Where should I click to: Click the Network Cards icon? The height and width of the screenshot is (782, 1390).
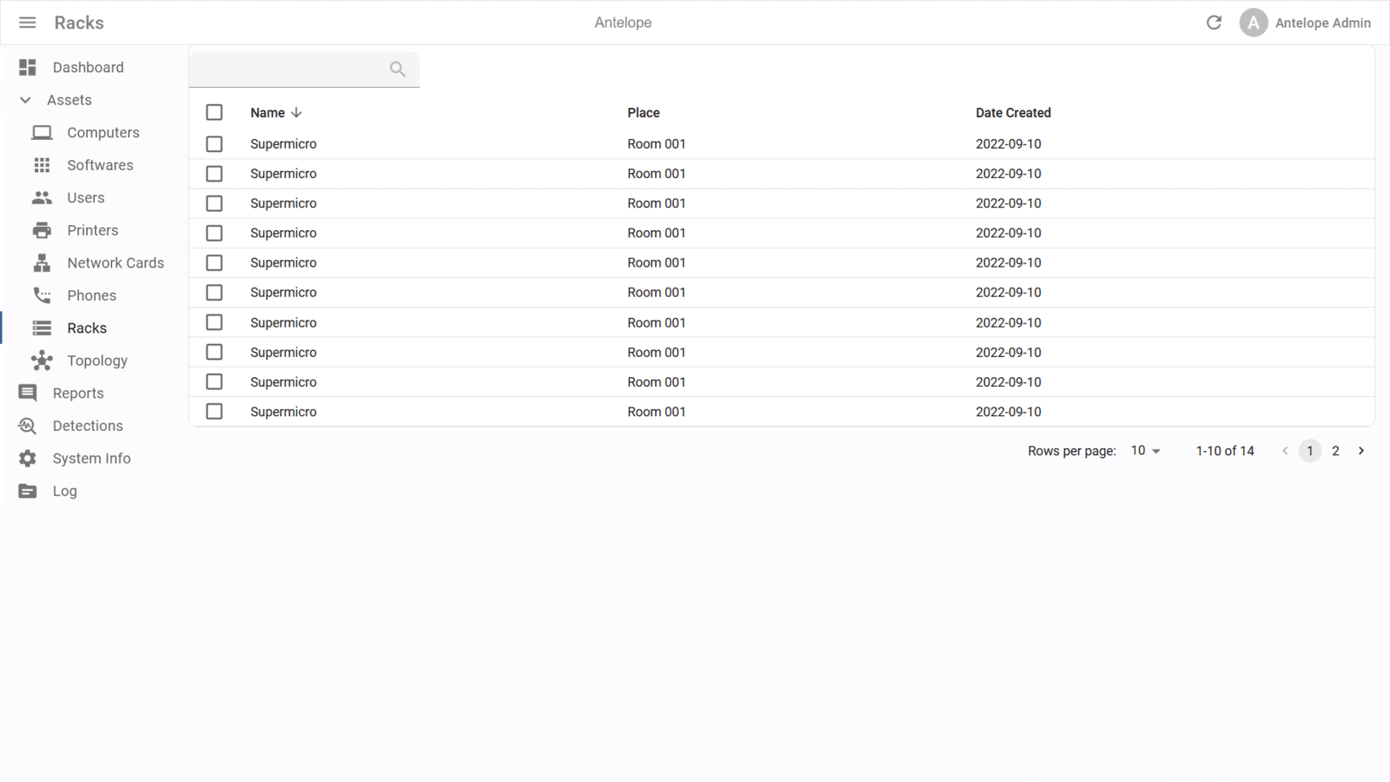(x=42, y=262)
